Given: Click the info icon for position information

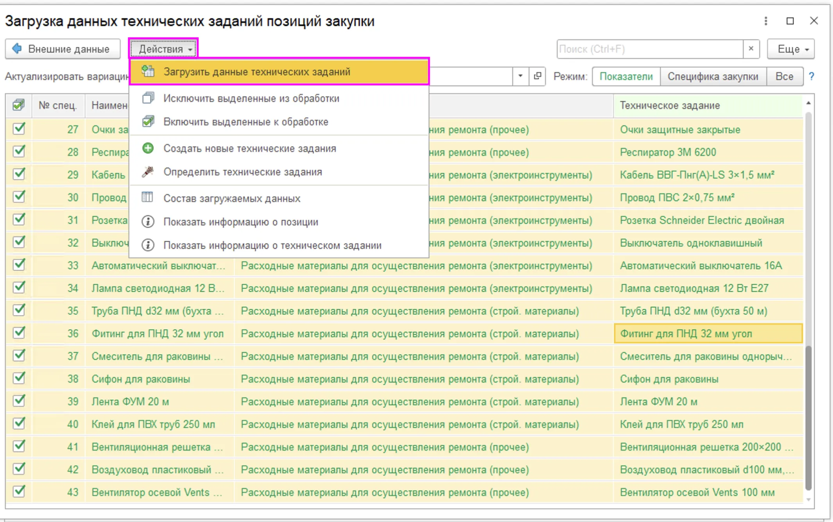Looking at the screenshot, I should tap(148, 222).
